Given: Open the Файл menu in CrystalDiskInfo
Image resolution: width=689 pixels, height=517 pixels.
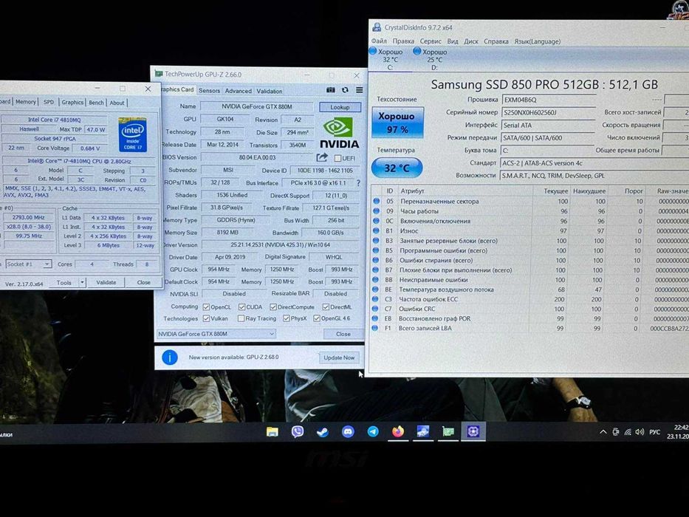Looking at the screenshot, I should click(379, 41).
